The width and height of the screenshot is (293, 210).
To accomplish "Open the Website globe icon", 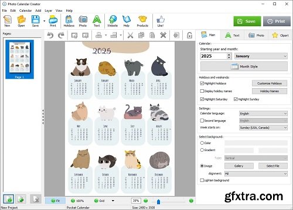I will pyautogui.click(x=113, y=21).
